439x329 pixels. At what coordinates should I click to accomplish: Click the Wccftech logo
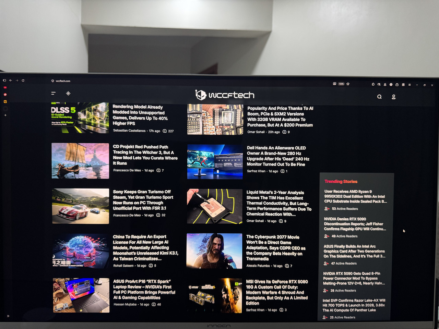coord(225,95)
